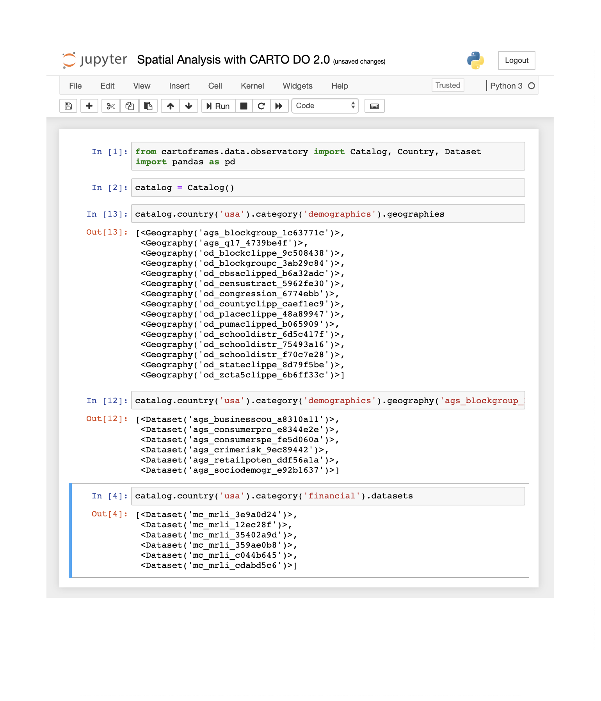Screen dimensions: 601x701
Task: Click the kernel idle indicator circle
Action: click(532, 86)
